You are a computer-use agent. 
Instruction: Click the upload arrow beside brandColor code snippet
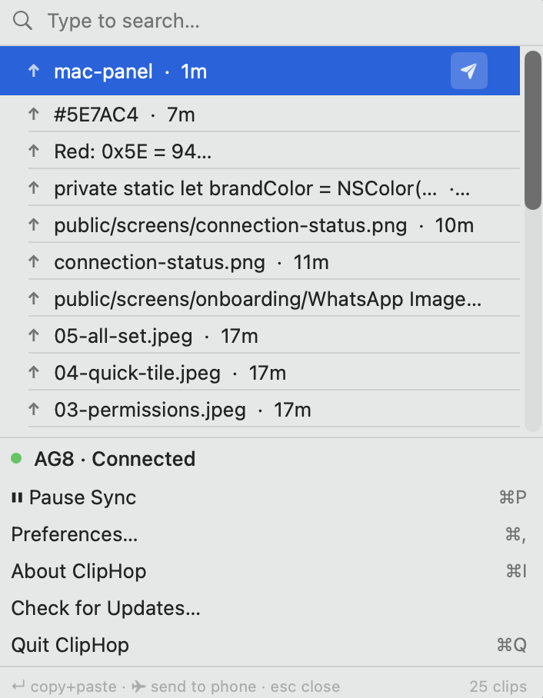coord(34,188)
